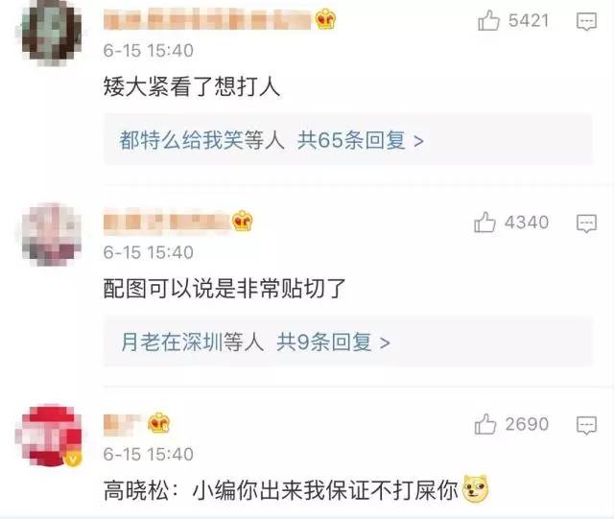Reply to the 矮大紧看了想打人 comment
The height and width of the screenshot is (519, 614).
coord(586,21)
